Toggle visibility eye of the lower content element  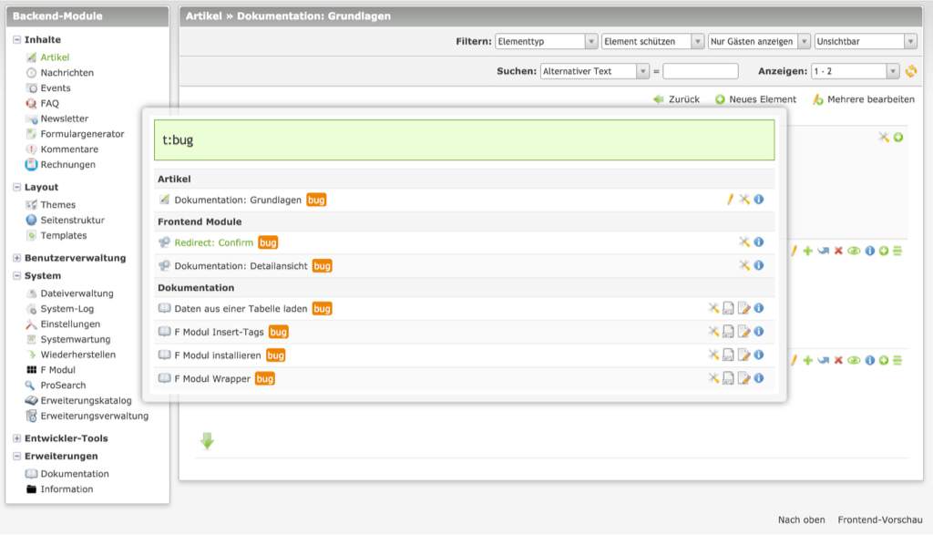[854, 360]
